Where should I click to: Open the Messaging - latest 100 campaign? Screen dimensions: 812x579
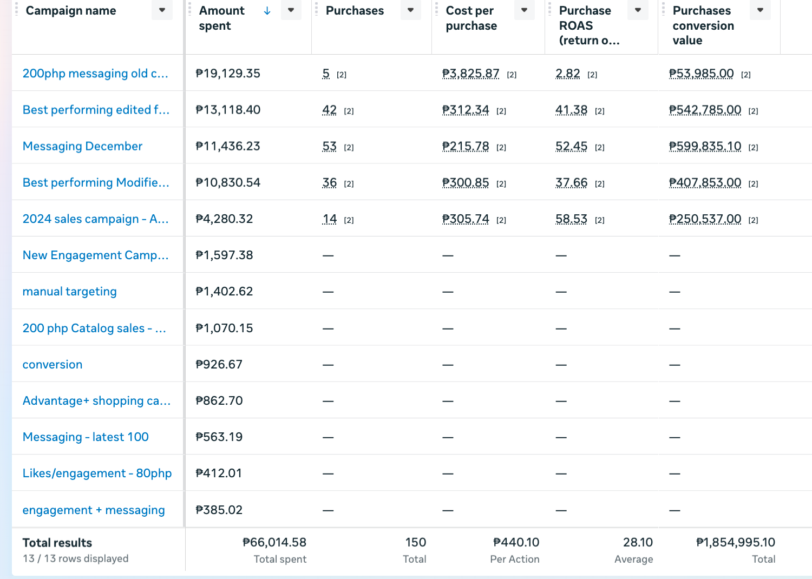(x=86, y=437)
